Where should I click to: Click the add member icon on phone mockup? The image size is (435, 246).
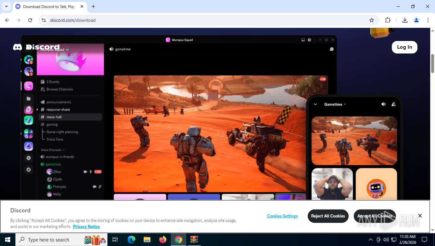click(393, 104)
